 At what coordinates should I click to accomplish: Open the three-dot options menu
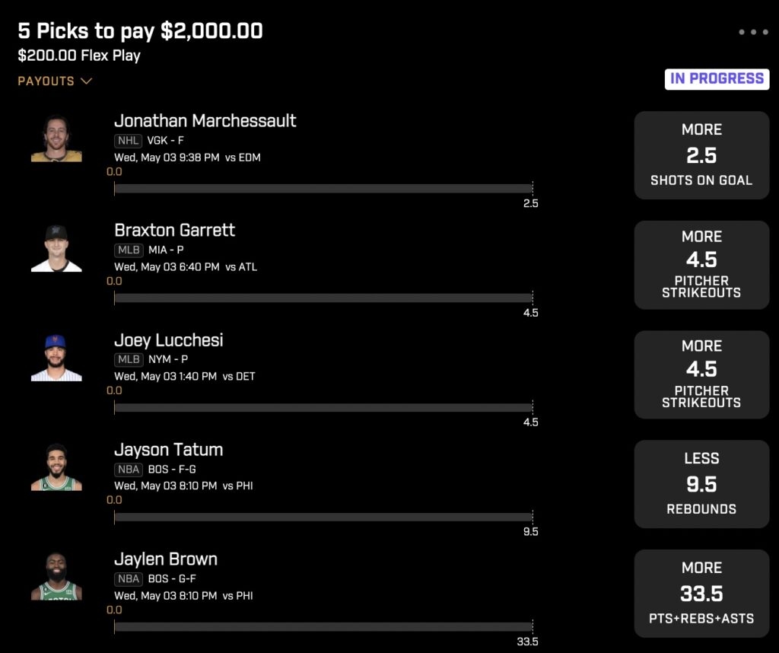click(x=753, y=32)
